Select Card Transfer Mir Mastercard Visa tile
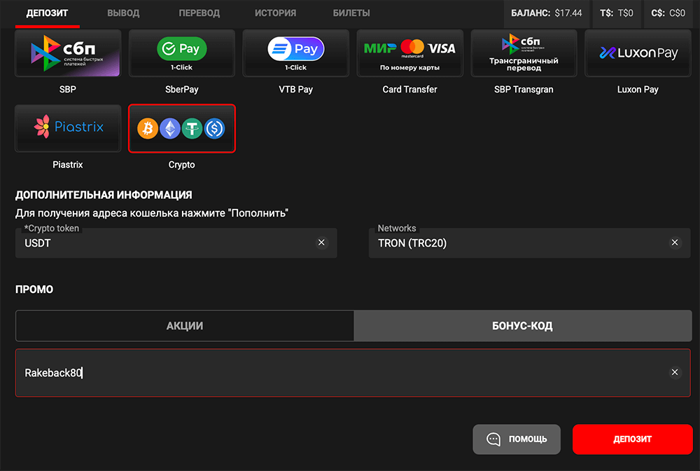 [x=409, y=54]
